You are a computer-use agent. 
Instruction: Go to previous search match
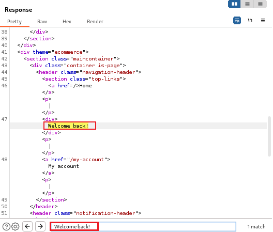(27, 226)
